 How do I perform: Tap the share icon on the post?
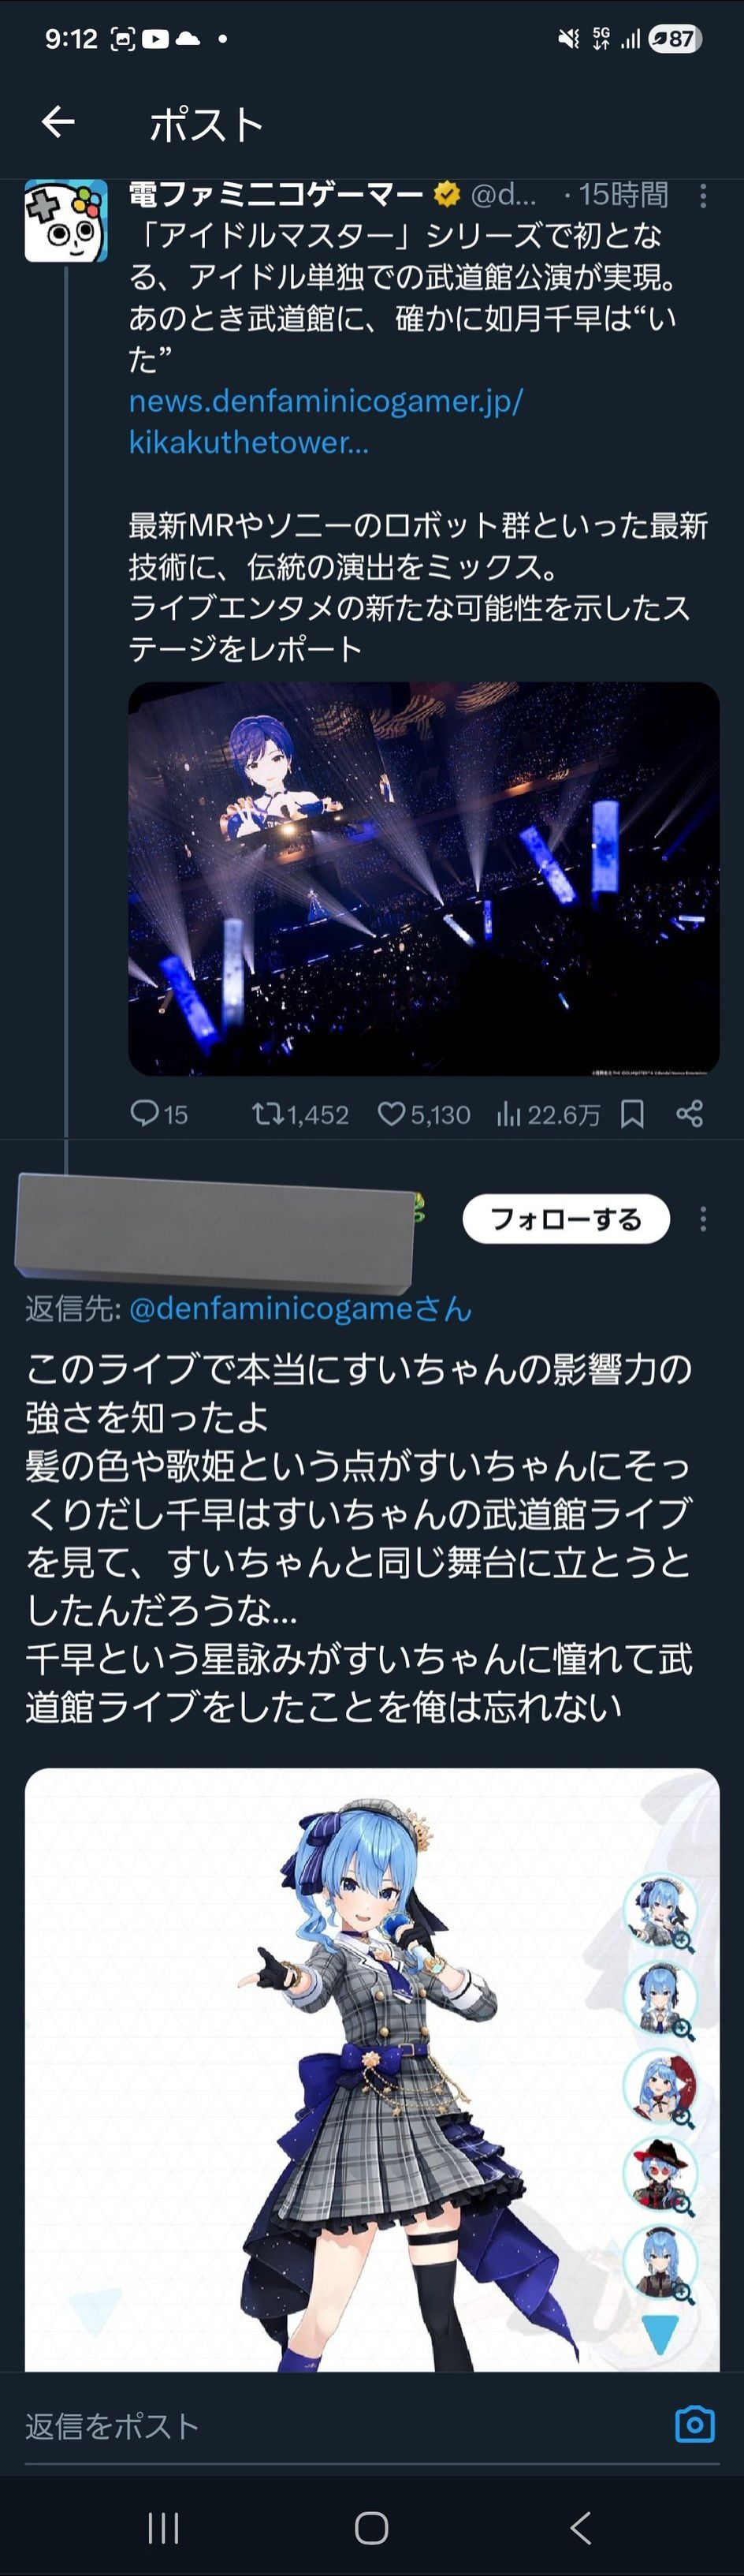pos(689,1113)
